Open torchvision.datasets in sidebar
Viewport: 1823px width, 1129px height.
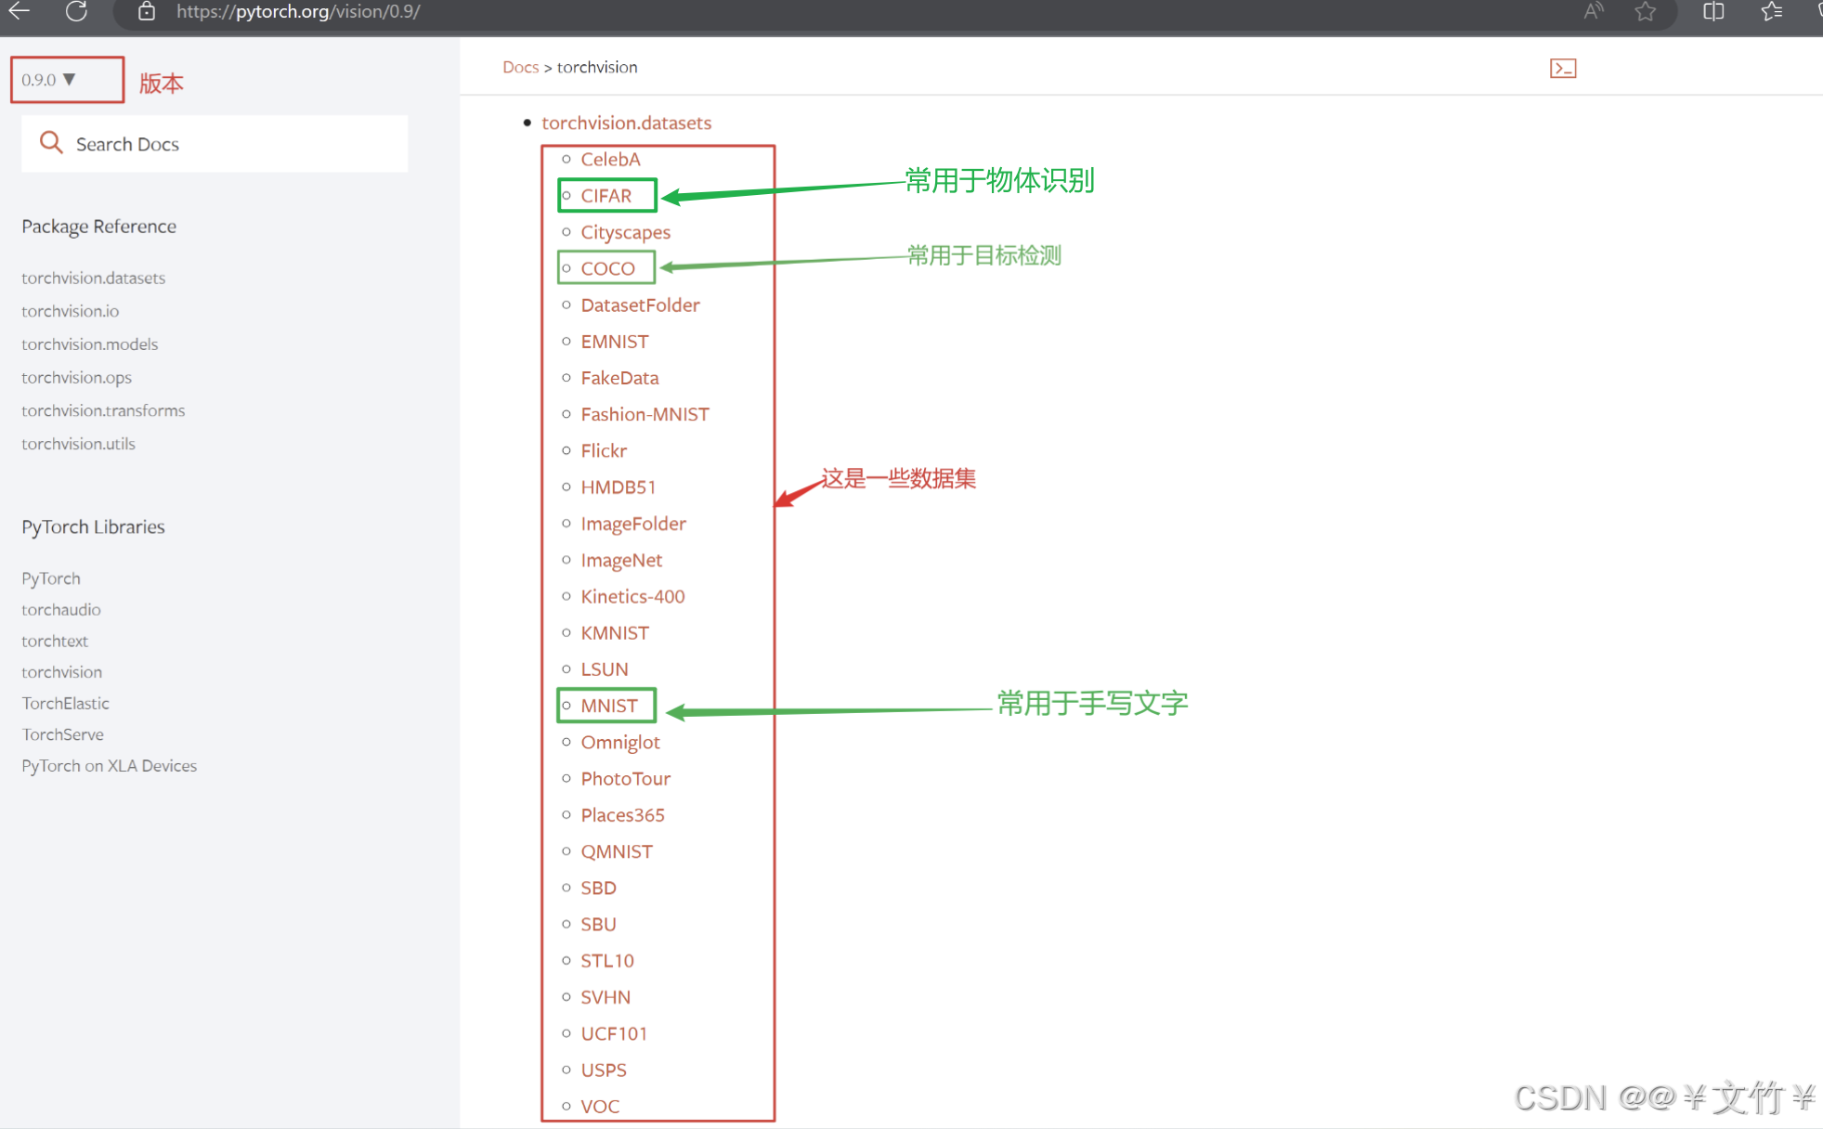click(x=94, y=278)
